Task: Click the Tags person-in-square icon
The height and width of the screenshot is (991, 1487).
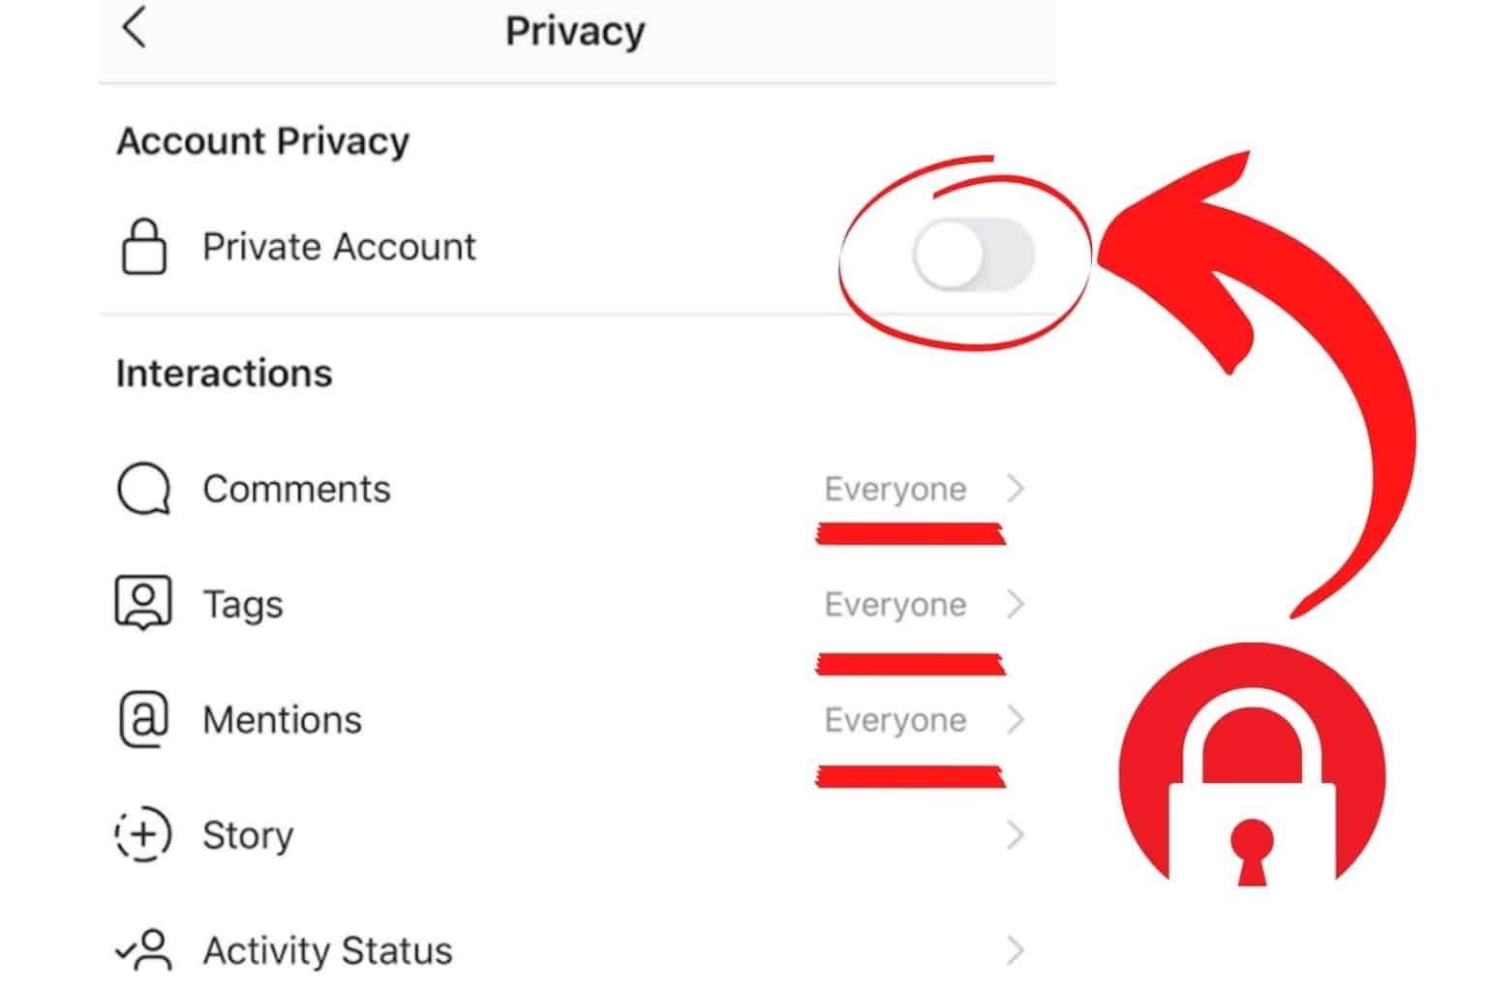Action: [x=141, y=603]
